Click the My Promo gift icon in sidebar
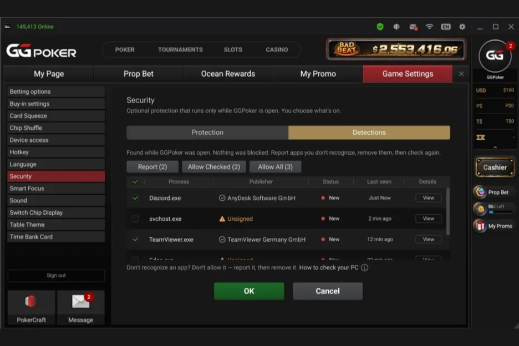This screenshot has width=519, height=346. click(480, 226)
